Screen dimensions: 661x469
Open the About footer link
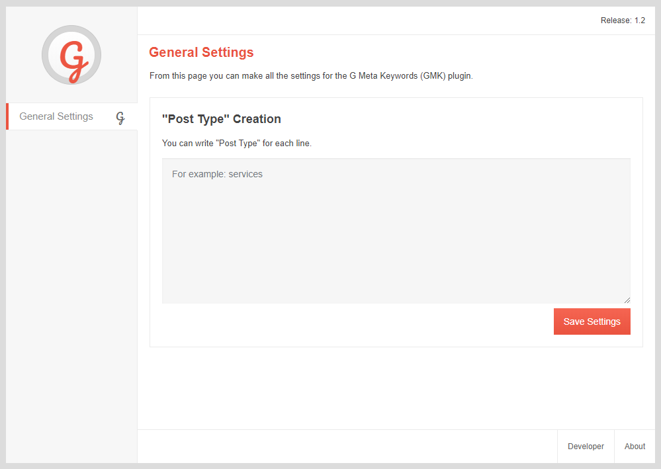click(635, 447)
